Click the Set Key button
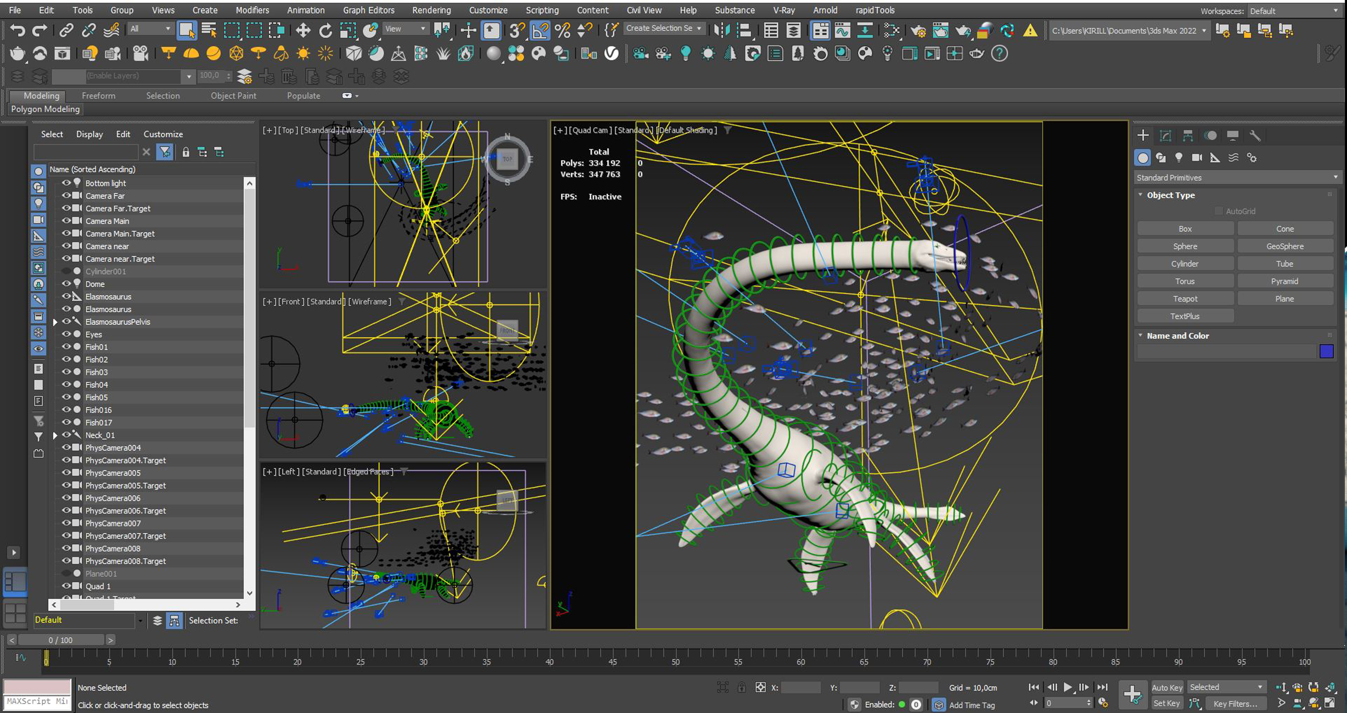This screenshot has height=713, width=1347. click(1167, 703)
